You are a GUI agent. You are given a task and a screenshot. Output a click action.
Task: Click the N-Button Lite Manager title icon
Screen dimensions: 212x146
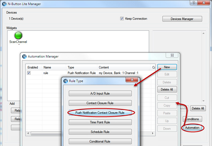coord(4,4)
